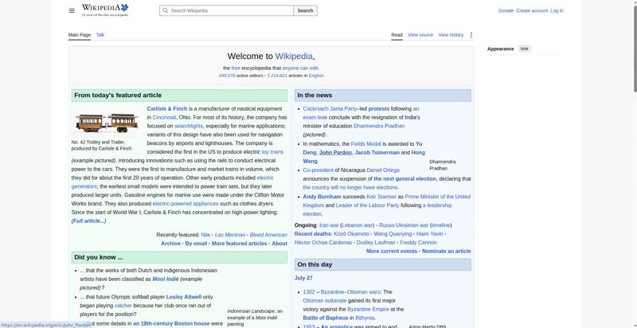Click the Wikipedia link in welcome heading
637x328 pixels.
(x=294, y=56)
